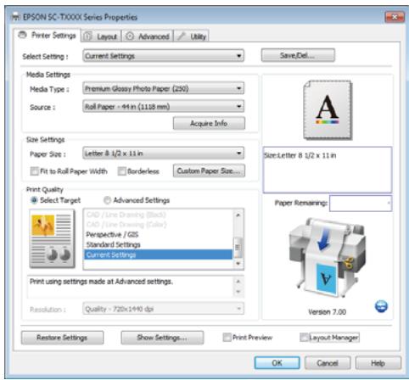Screen dimensions: 409x380
Task: Select CAD / Line Drawing (Color) entry
Action: 158,225
